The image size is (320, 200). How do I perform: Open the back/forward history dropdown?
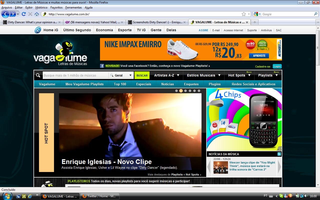pyautogui.click(x=18, y=14)
